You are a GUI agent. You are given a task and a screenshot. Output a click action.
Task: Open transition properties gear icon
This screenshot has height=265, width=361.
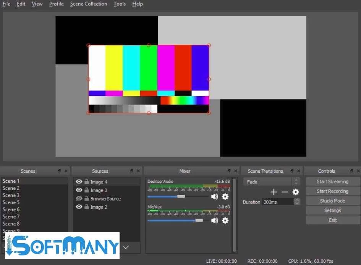click(x=296, y=192)
